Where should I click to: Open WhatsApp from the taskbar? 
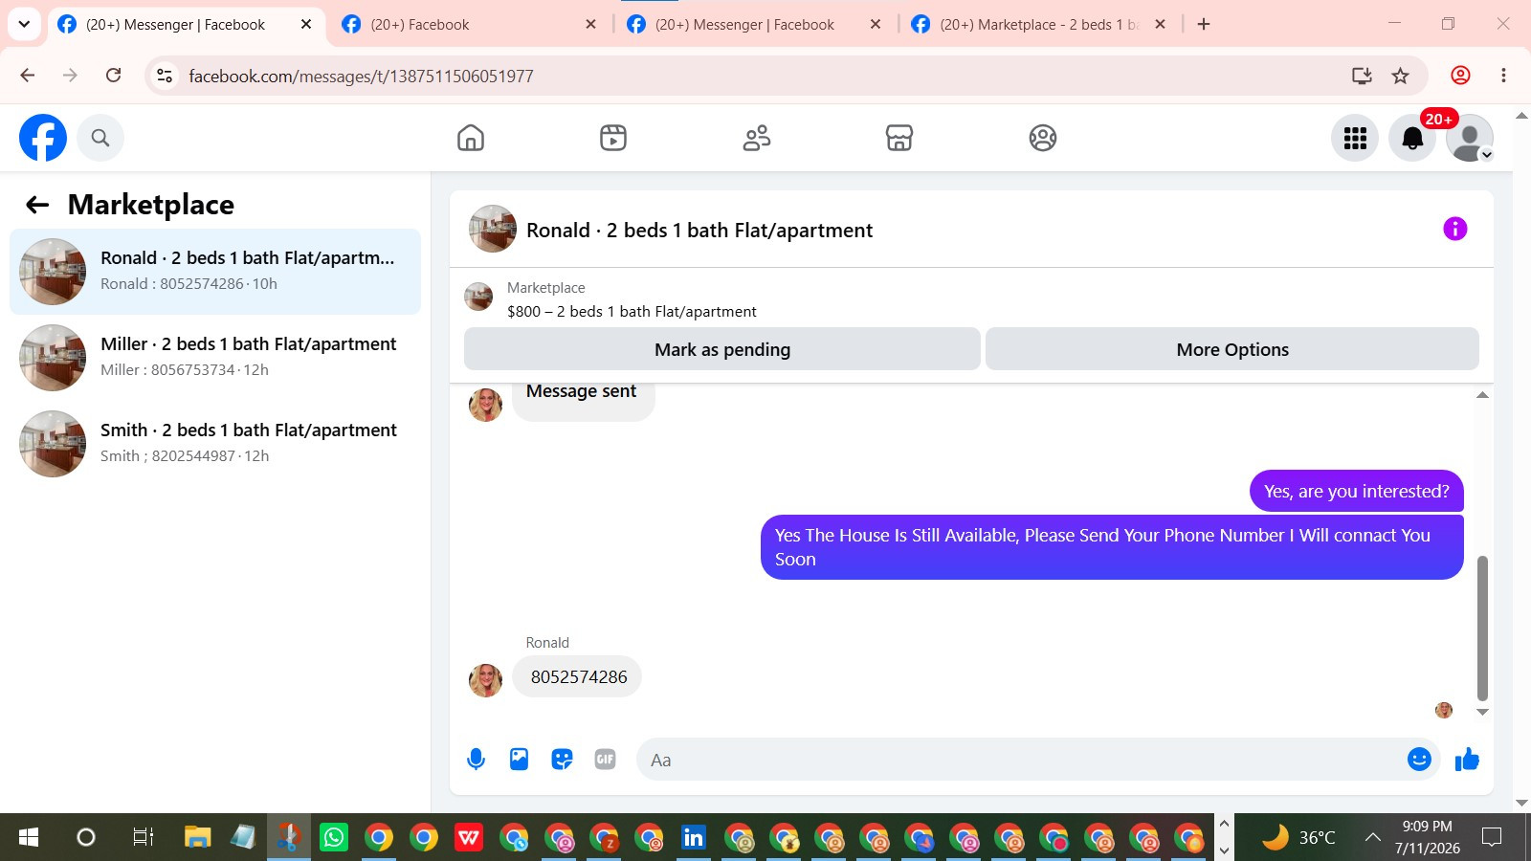334,838
